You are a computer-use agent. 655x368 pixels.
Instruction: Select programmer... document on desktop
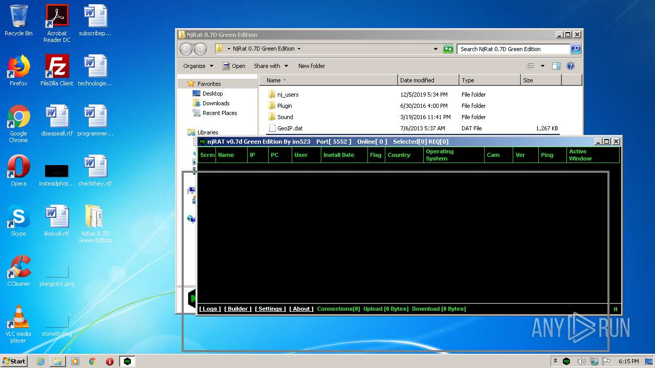[x=95, y=121]
